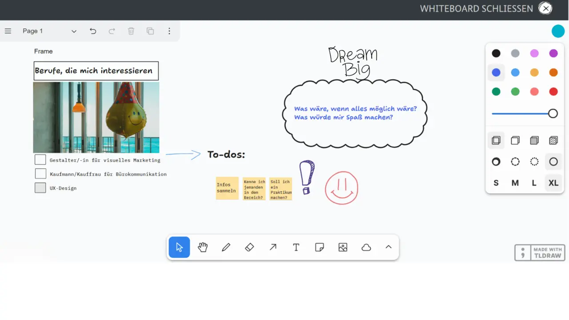Screen dimensions: 569x320
Task: Choose the solid fill style
Action: pos(534,140)
